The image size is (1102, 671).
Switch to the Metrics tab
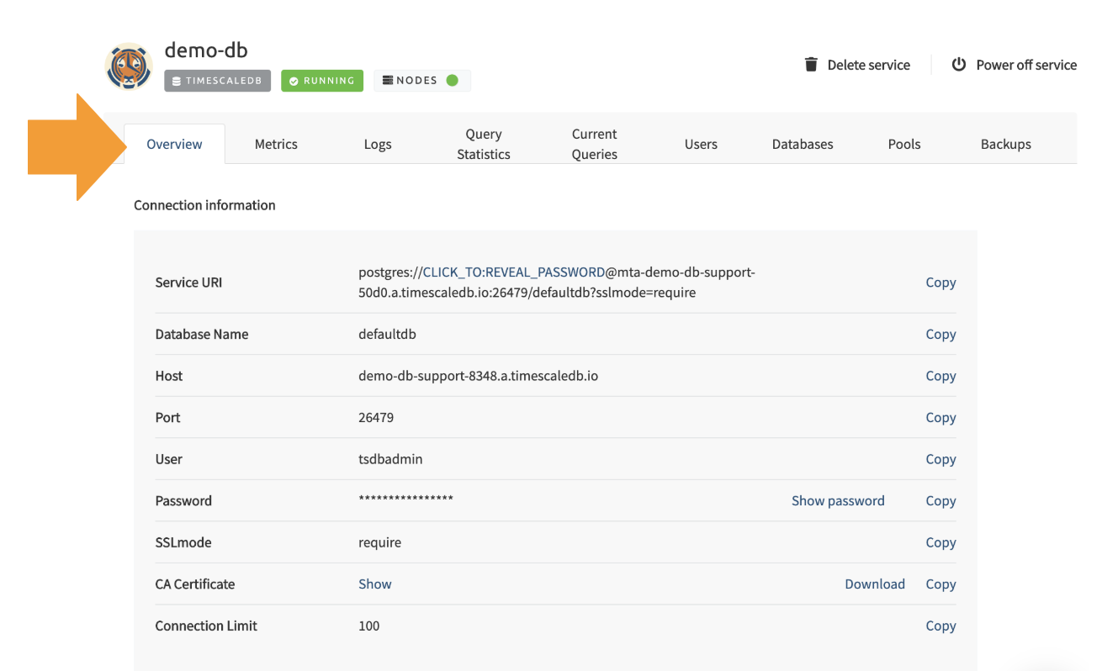coord(276,144)
